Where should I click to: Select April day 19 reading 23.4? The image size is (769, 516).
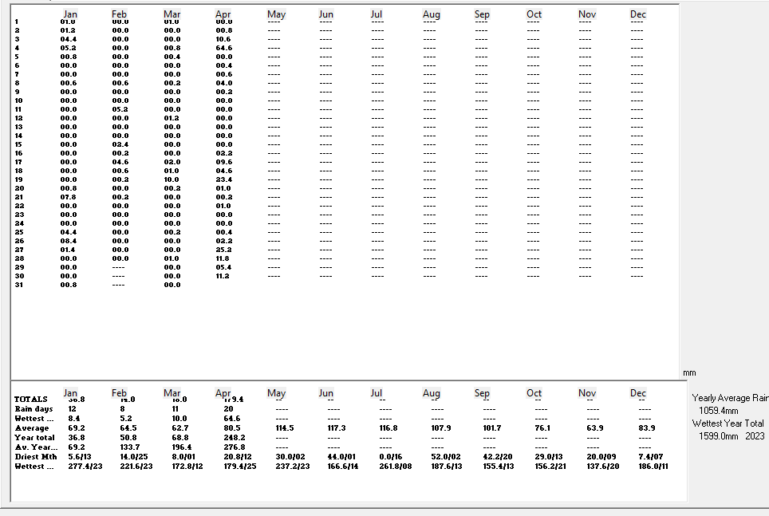tap(223, 179)
